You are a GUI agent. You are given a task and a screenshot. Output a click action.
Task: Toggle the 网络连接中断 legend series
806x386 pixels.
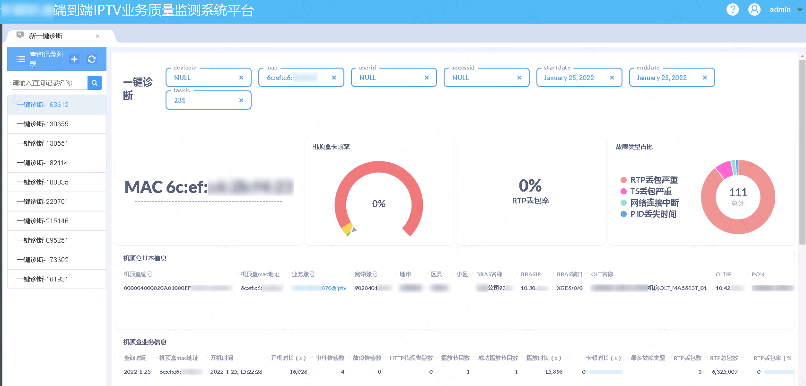649,203
